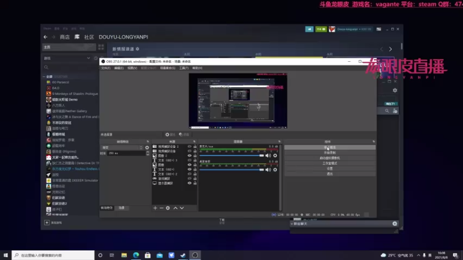The width and height of the screenshot is (463, 260).
Task: Click the 滤镜 filters button in source toolbar
Action: 184,135
